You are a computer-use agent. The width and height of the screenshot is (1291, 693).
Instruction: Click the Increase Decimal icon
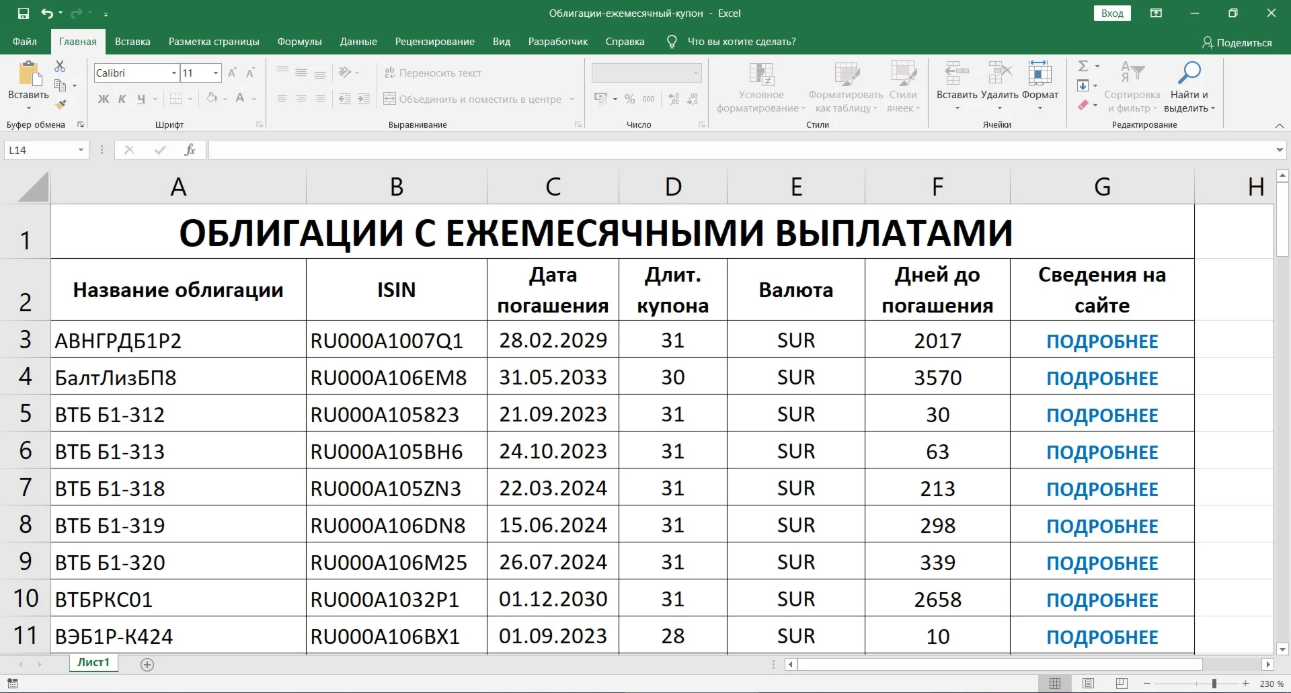point(672,98)
